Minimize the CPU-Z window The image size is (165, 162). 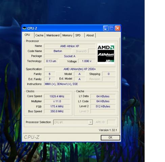[x=105, y=28]
